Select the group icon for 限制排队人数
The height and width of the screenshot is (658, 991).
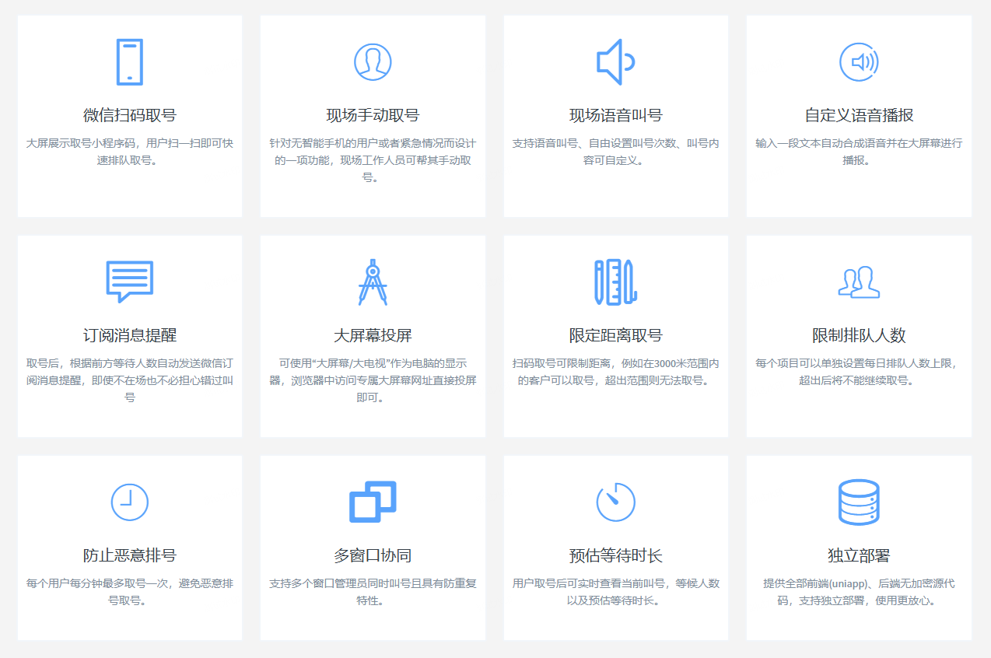[x=859, y=284]
